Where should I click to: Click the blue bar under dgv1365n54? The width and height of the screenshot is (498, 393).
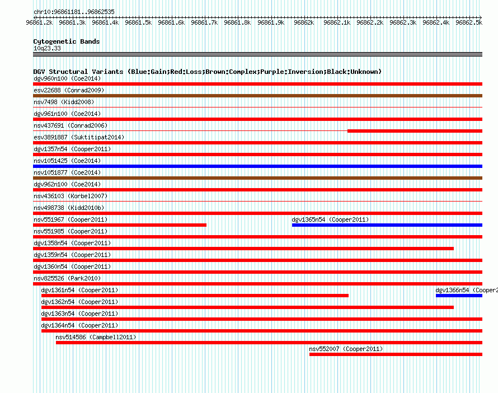pos(387,225)
